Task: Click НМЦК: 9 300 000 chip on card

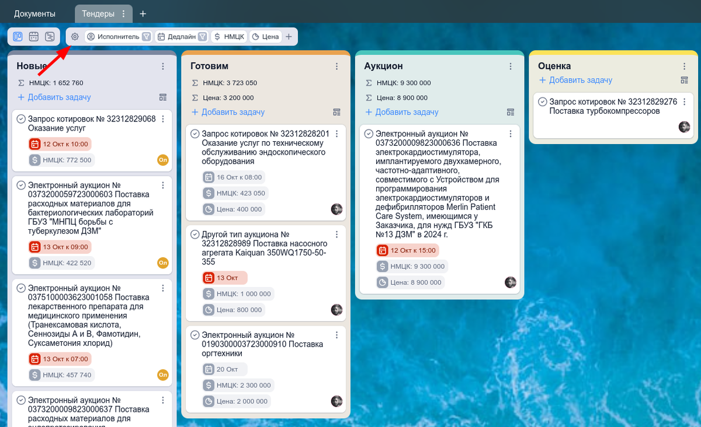Action: click(412, 266)
